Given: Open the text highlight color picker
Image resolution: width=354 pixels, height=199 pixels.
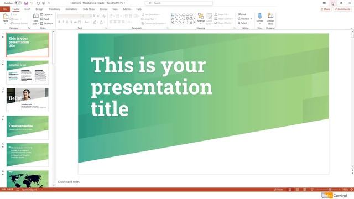Looking at the screenshot, I should [x=95, y=22].
